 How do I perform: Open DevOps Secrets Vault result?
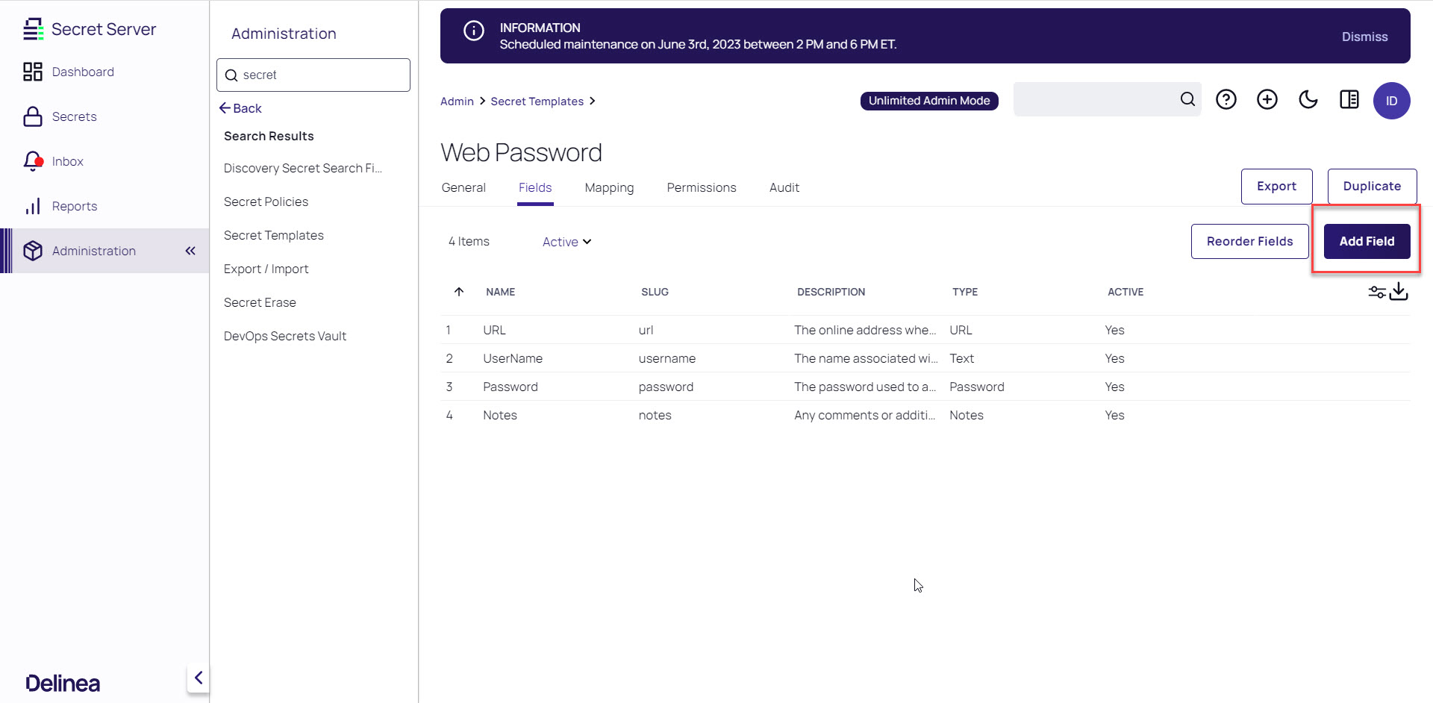coord(285,336)
